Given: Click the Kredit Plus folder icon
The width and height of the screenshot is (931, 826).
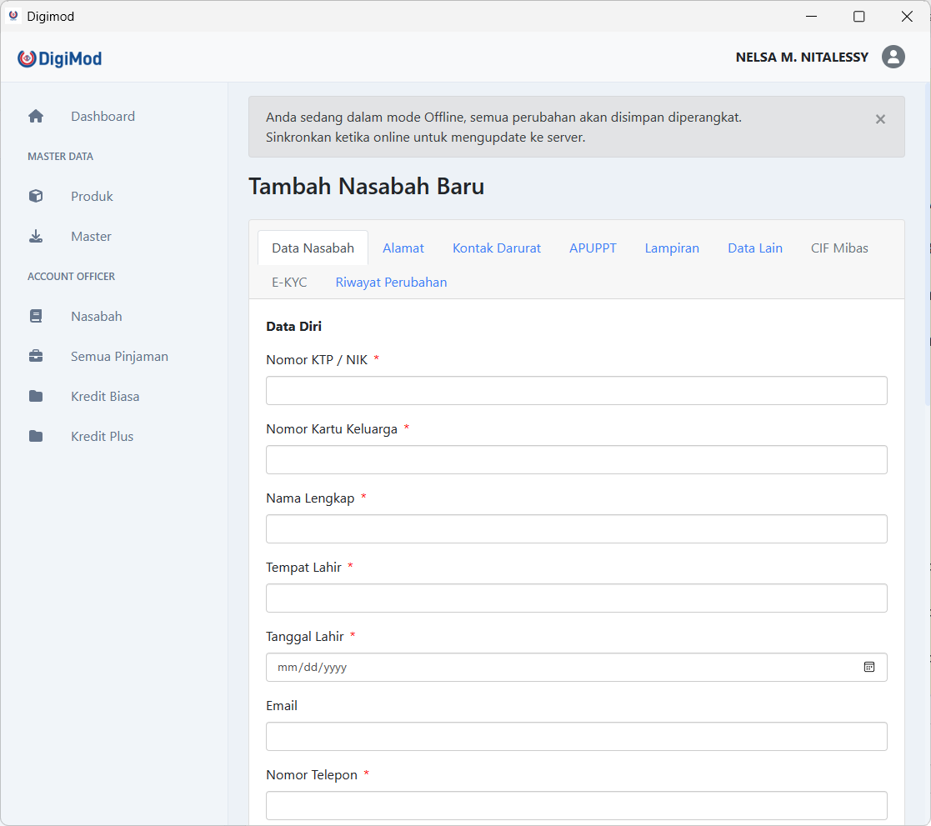Looking at the screenshot, I should tap(36, 437).
